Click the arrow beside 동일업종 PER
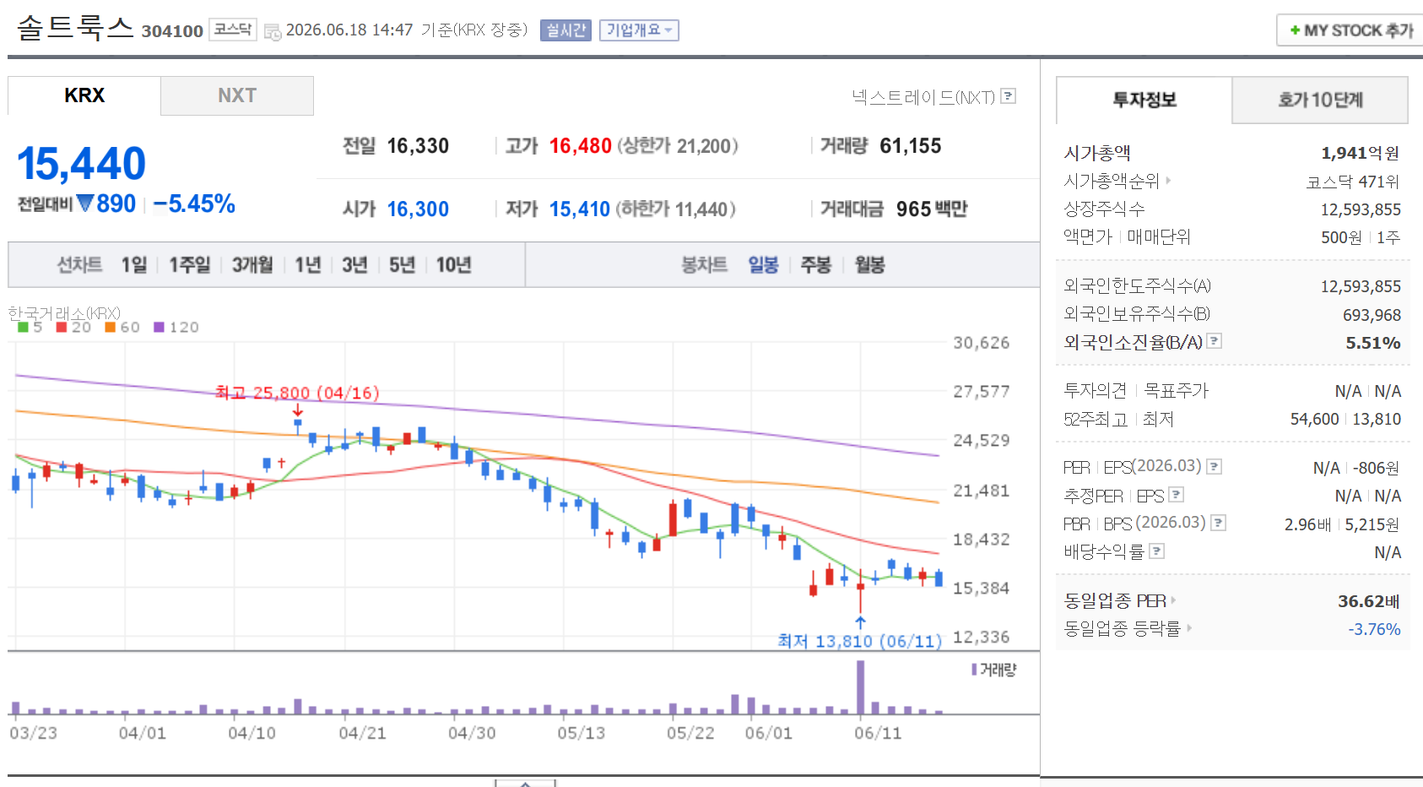 point(1173,600)
